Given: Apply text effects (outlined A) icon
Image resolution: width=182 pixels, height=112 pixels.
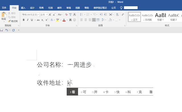Looking at the screenshot, I should pyautogui.click(x=52, y=20).
